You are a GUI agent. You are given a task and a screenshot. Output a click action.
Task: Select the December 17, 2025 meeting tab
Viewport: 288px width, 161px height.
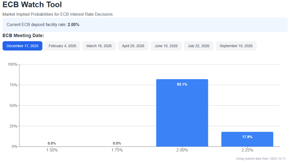(22, 46)
